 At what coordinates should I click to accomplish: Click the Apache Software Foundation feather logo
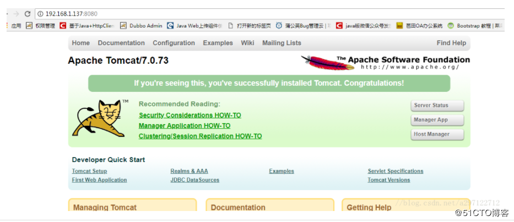point(385,63)
